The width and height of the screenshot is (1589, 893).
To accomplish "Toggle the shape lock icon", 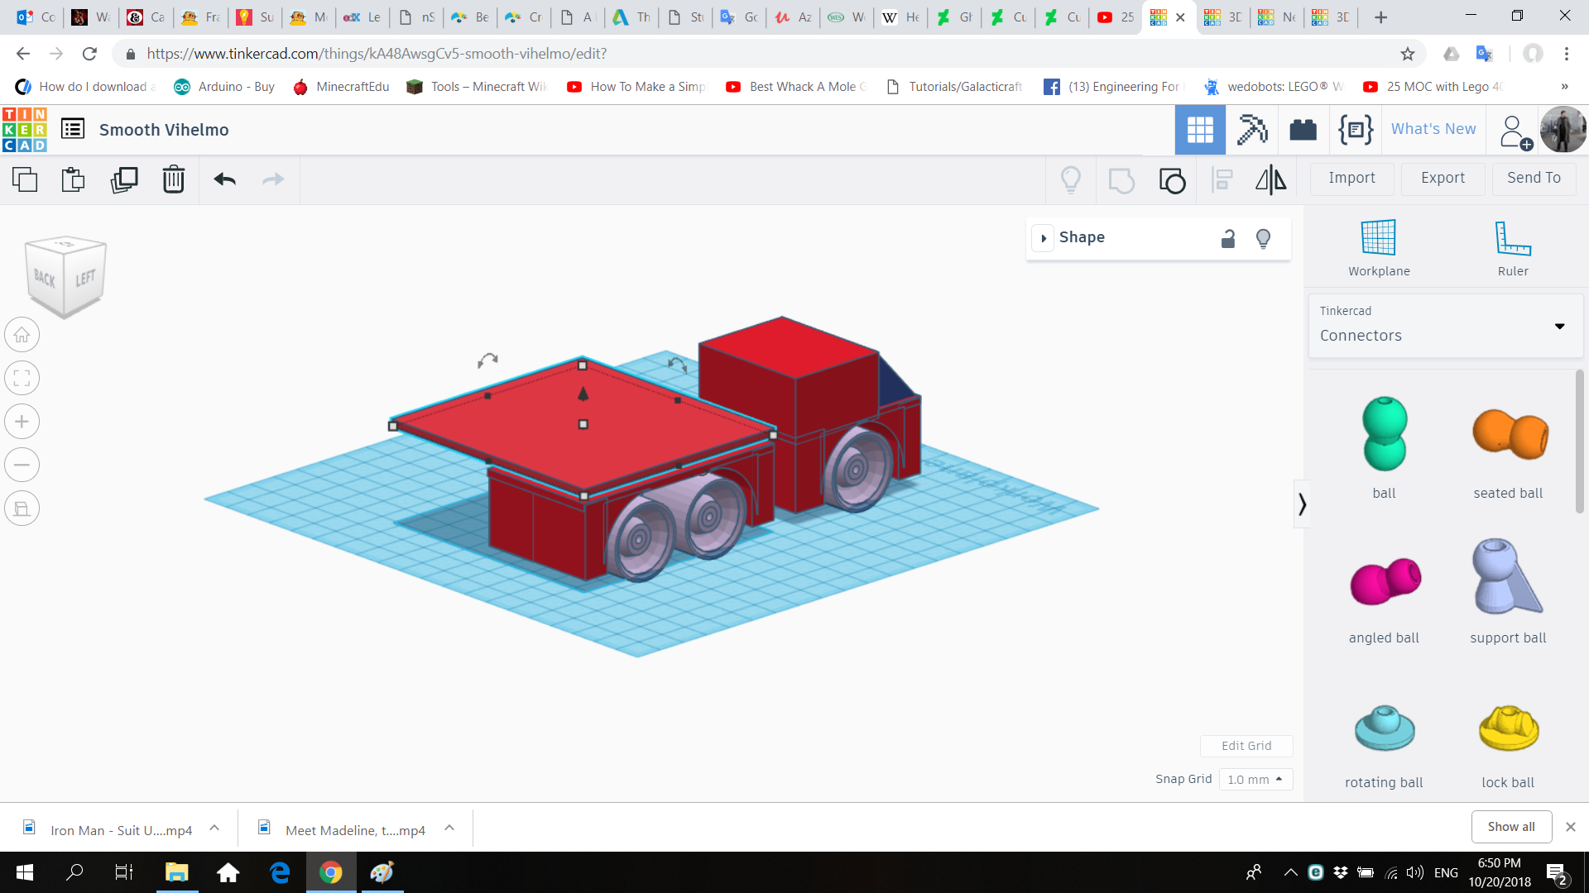I will [1228, 239].
